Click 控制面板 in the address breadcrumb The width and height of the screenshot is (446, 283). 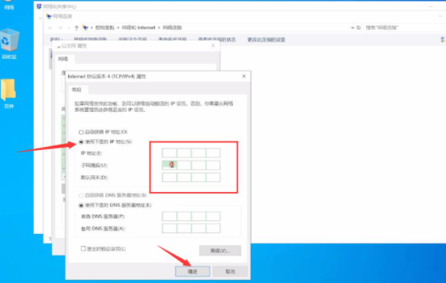(104, 28)
